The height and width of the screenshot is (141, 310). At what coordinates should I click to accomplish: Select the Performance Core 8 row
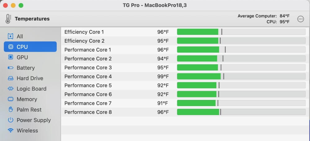pos(184,112)
